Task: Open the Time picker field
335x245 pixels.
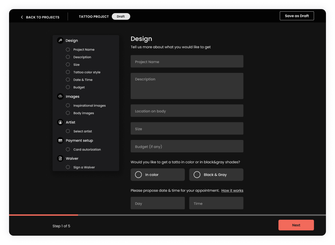Action: coord(216,203)
